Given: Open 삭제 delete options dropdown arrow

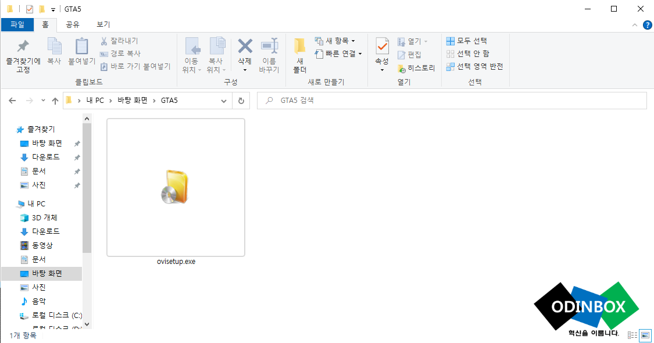Looking at the screenshot, I should tap(245, 70).
